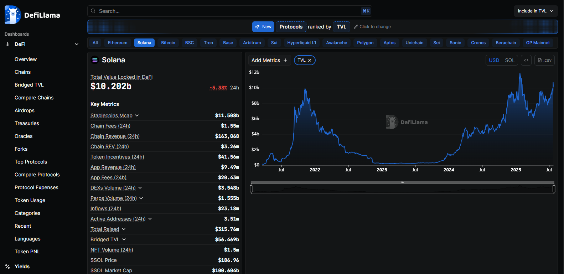Collapse the DeFi sidebar section

(x=76, y=44)
